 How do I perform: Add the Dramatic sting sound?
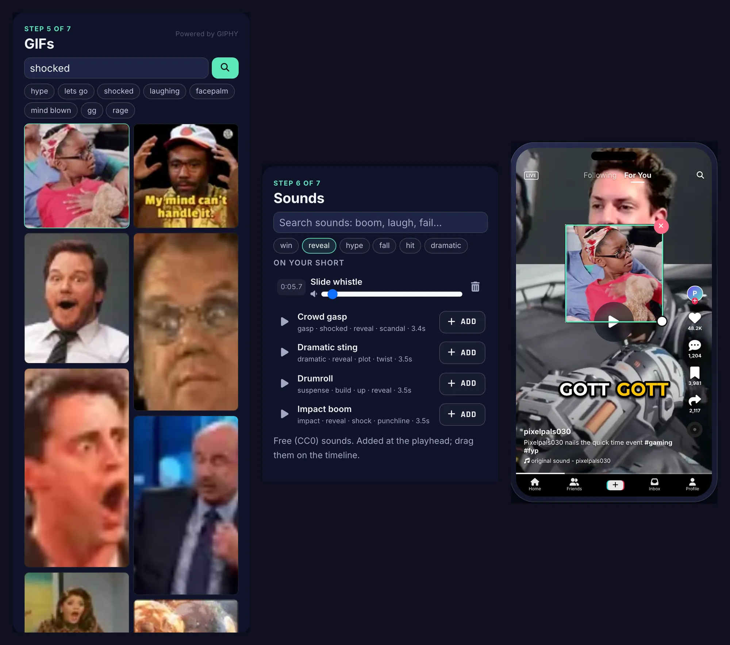pos(462,352)
